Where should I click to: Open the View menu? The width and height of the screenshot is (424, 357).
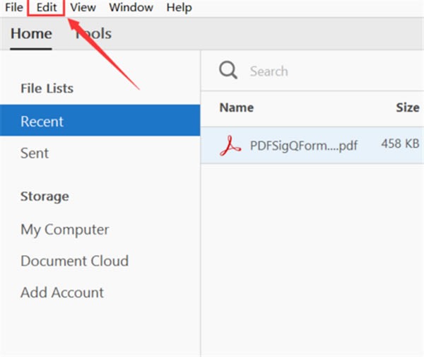pyautogui.click(x=83, y=7)
